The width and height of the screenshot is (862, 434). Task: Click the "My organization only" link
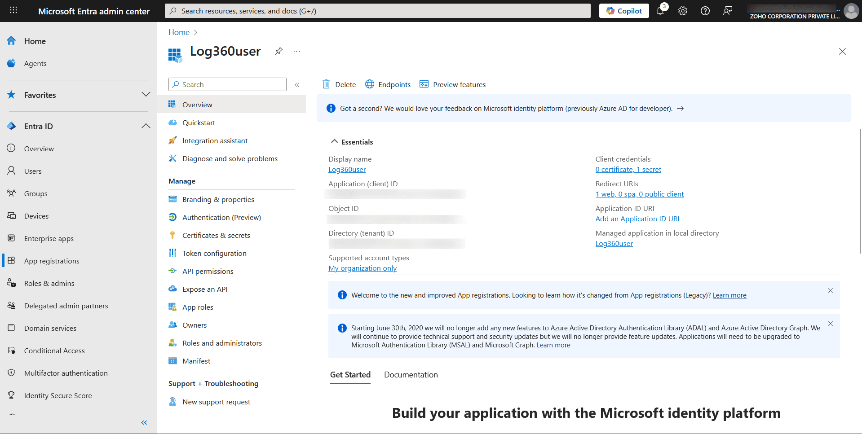(x=362, y=268)
